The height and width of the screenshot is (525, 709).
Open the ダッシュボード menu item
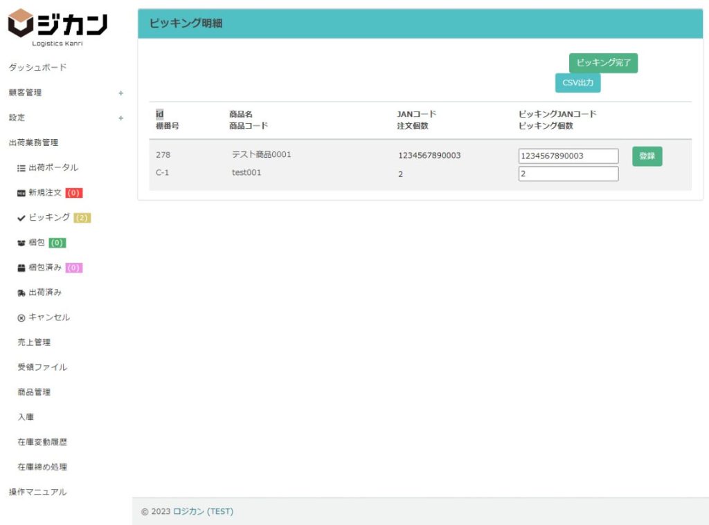[x=37, y=68]
